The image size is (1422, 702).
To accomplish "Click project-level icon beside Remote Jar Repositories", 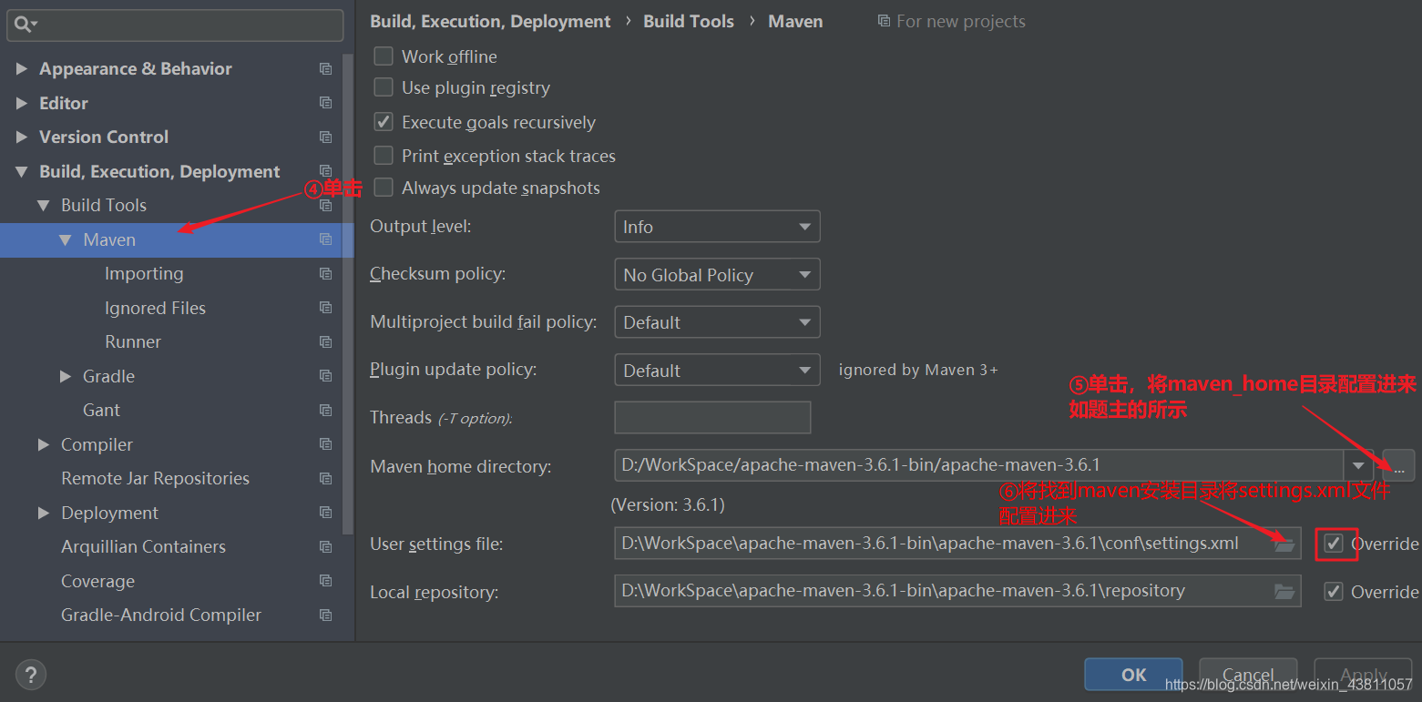I will [325, 478].
